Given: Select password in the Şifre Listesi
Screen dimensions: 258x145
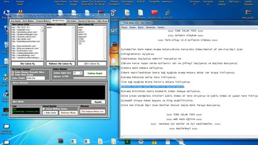Looking at the screenshot, I should 82,37.
